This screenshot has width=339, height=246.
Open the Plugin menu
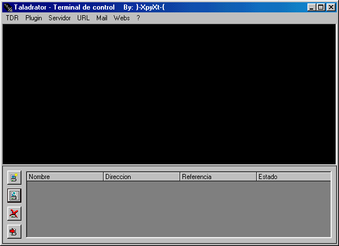[x=34, y=18]
